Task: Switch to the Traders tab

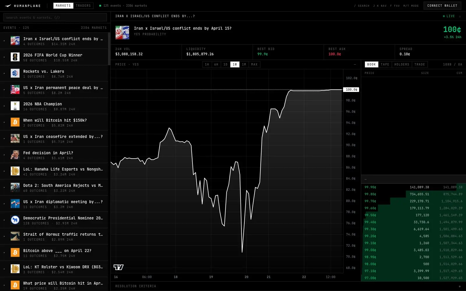Action: click(x=83, y=6)
